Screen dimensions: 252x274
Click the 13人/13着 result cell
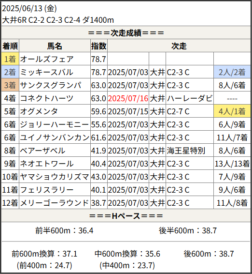point(232,164)
